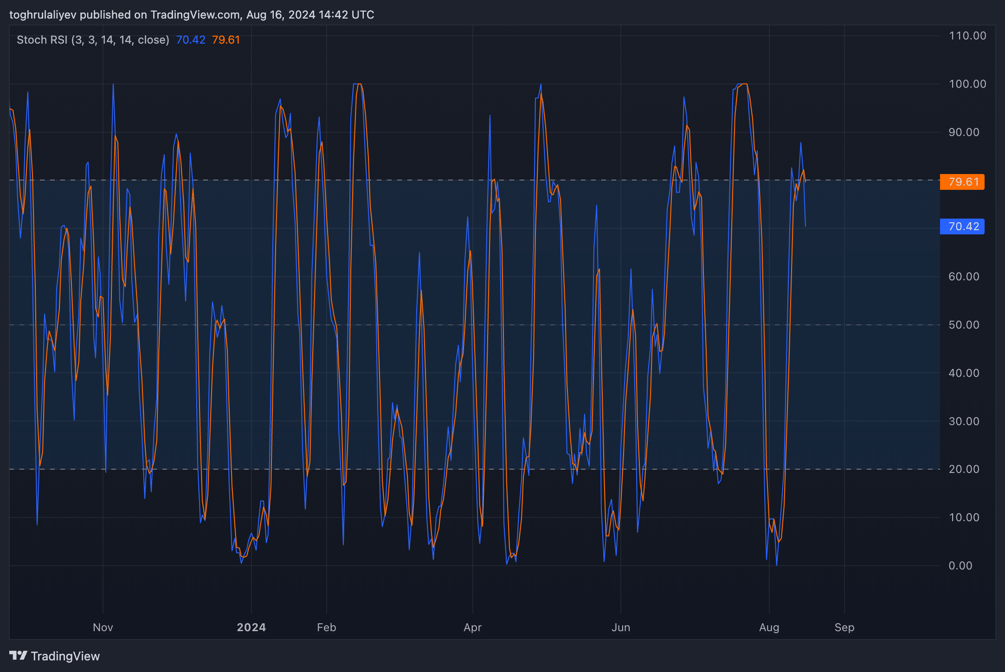
Task: Click the Sep date axis label
Action: [x=844, y=627]
